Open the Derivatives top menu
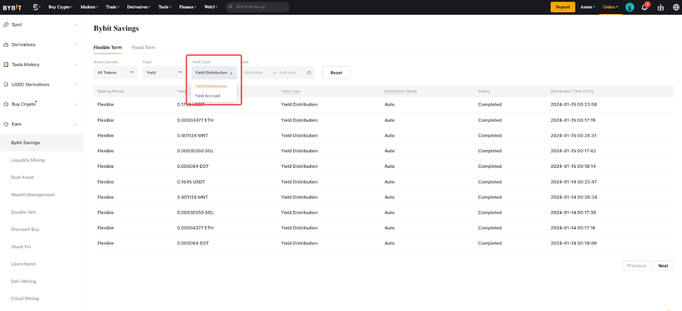Screen dimensions: 682x311 139,7
